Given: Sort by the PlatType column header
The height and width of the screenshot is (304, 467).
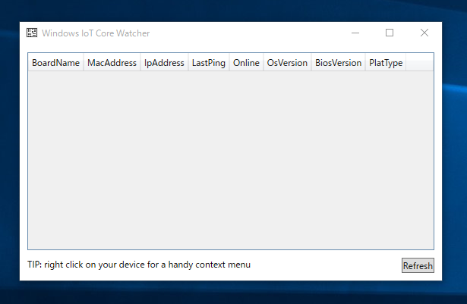Looking at the screenshot, I should click(386, 63).
